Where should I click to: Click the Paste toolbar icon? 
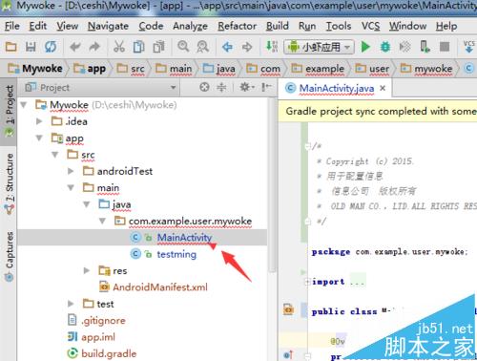pos(158,47)
